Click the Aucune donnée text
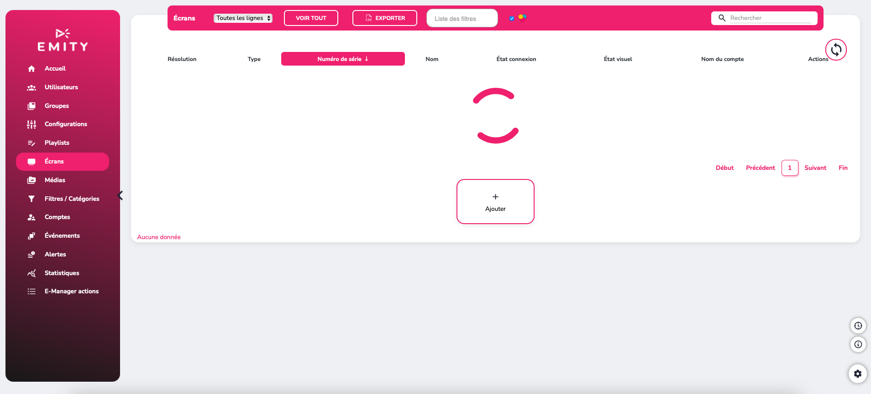The height and width of the screenshot is (394, 871). tap(159, 237)
